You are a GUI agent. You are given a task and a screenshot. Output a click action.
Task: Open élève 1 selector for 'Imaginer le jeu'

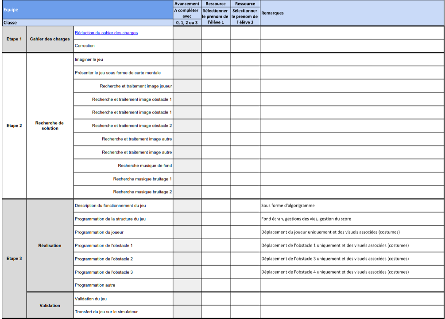[216, 59]
